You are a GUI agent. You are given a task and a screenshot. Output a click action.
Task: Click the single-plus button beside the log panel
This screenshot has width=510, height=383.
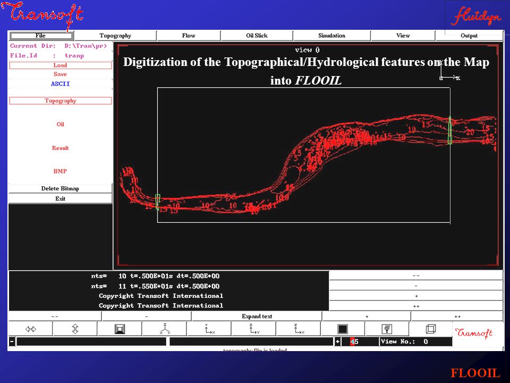point(416,296)
